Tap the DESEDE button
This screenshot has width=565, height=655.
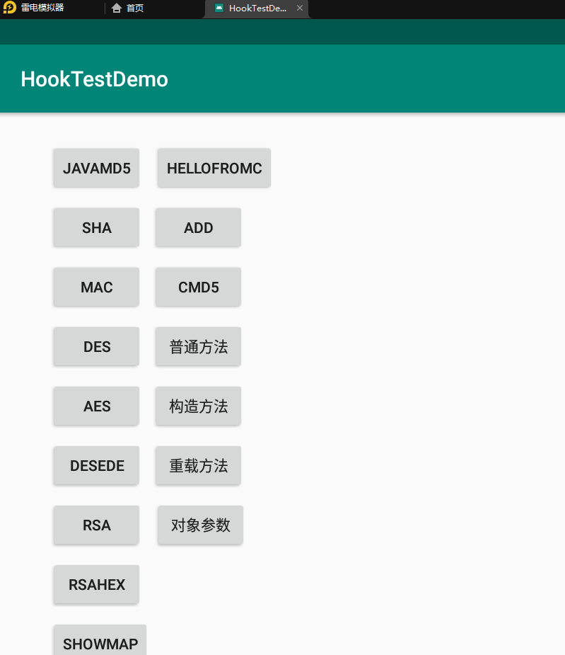(95, 465)
